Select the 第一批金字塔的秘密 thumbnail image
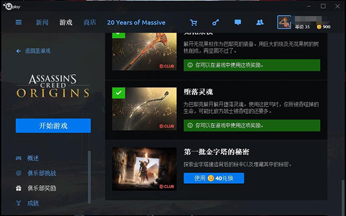 [x=144, y=169]
